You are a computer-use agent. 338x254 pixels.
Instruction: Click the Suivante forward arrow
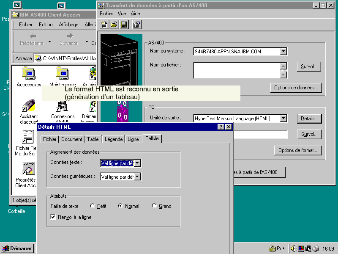click(70, 36)
